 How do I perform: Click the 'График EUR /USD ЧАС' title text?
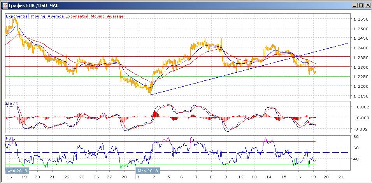point(28,5)
